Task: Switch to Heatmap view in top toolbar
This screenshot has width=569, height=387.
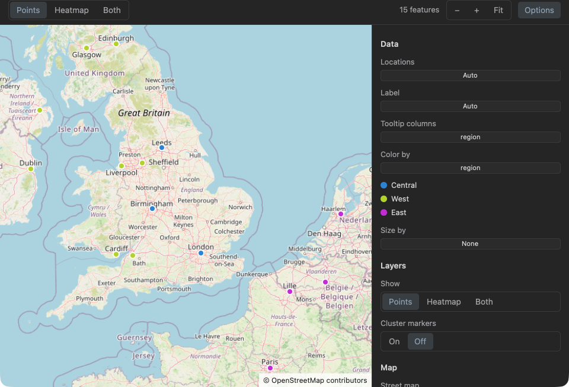Action: [x=72, y=10]
